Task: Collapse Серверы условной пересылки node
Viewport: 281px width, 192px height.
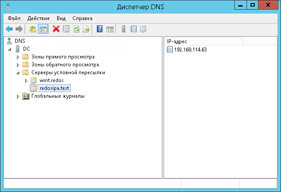Action: 17,73
